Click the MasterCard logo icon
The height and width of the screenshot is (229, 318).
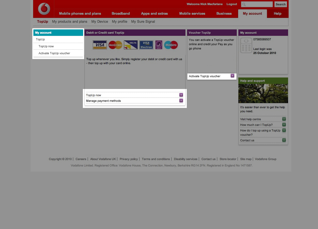tap(115, 45)
